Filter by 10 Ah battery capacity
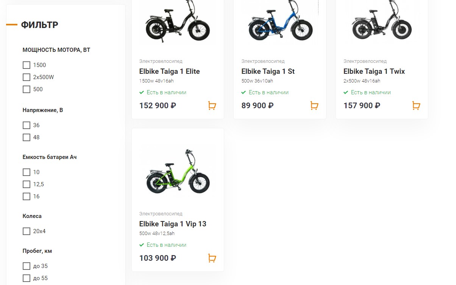Screen dimensions: 456x285 (x=27, y=172)
